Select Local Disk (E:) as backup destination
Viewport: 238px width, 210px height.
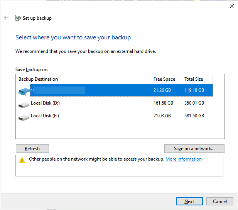[45, 116]
